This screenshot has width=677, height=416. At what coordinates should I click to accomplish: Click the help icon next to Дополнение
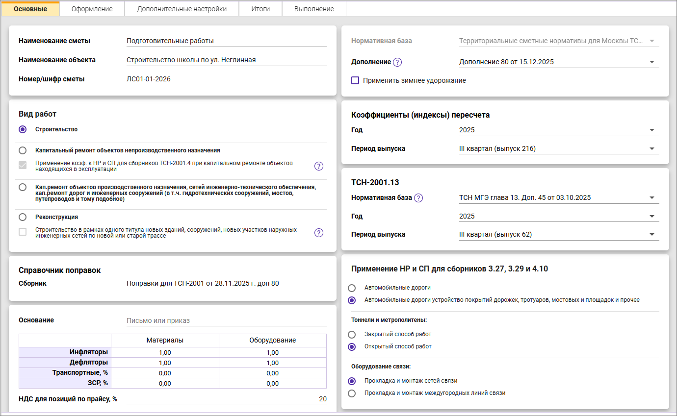[397, 62]
